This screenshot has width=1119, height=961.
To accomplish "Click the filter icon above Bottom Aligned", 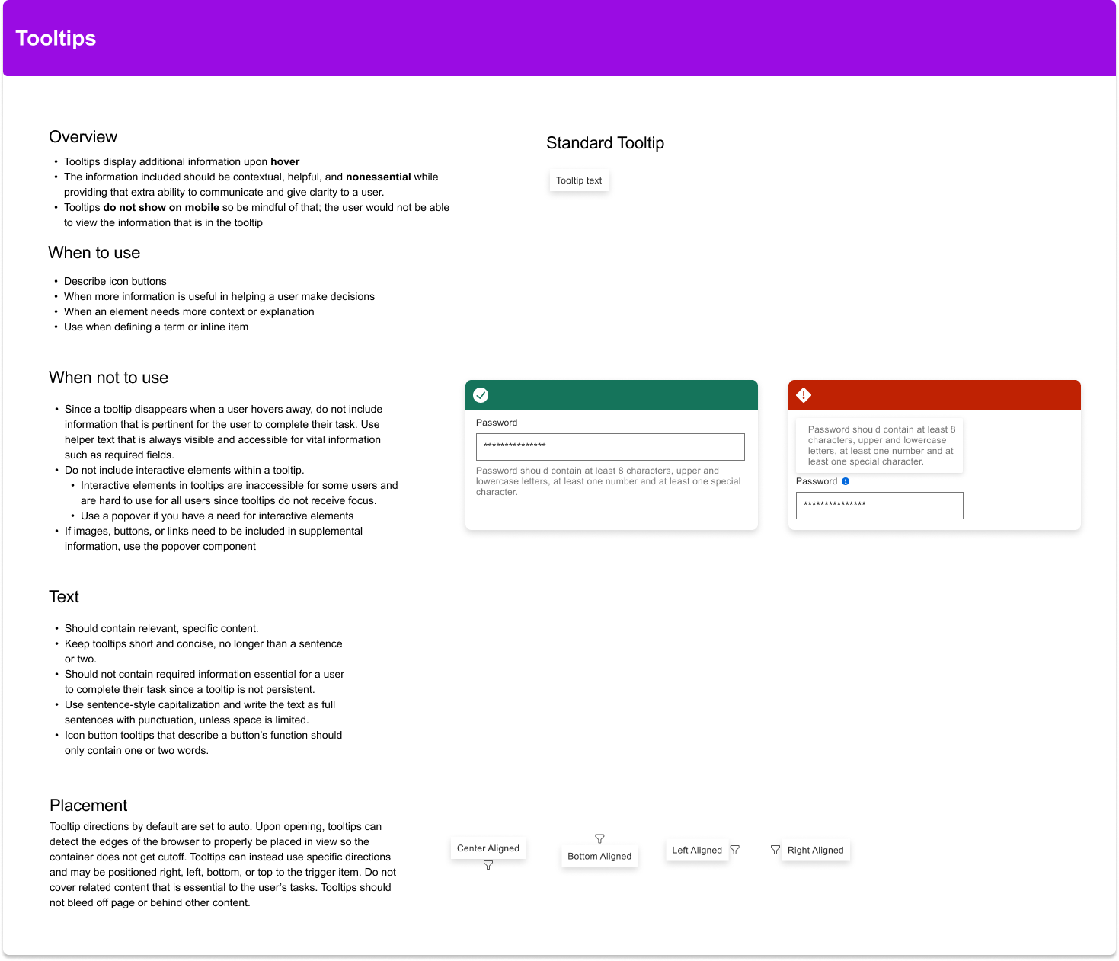I will pos(599,838).
